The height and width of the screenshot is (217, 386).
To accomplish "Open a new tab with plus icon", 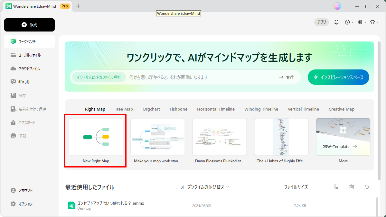I will (x=78, y=6).
